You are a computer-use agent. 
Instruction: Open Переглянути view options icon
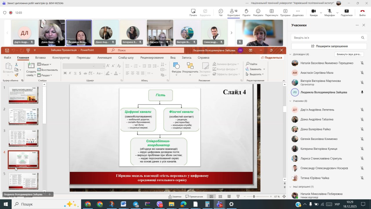point(272,11)
